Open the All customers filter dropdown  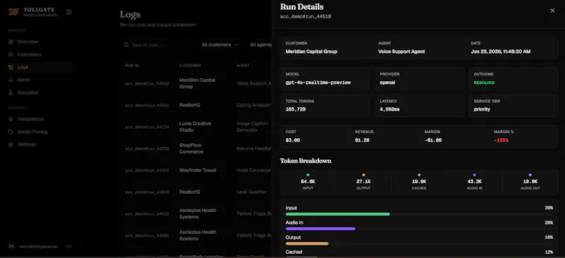(220, 45)
